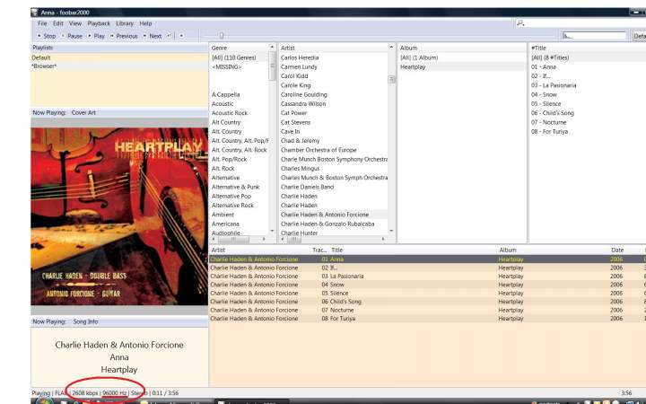Sort playlist by Date column header

point(617,250)
